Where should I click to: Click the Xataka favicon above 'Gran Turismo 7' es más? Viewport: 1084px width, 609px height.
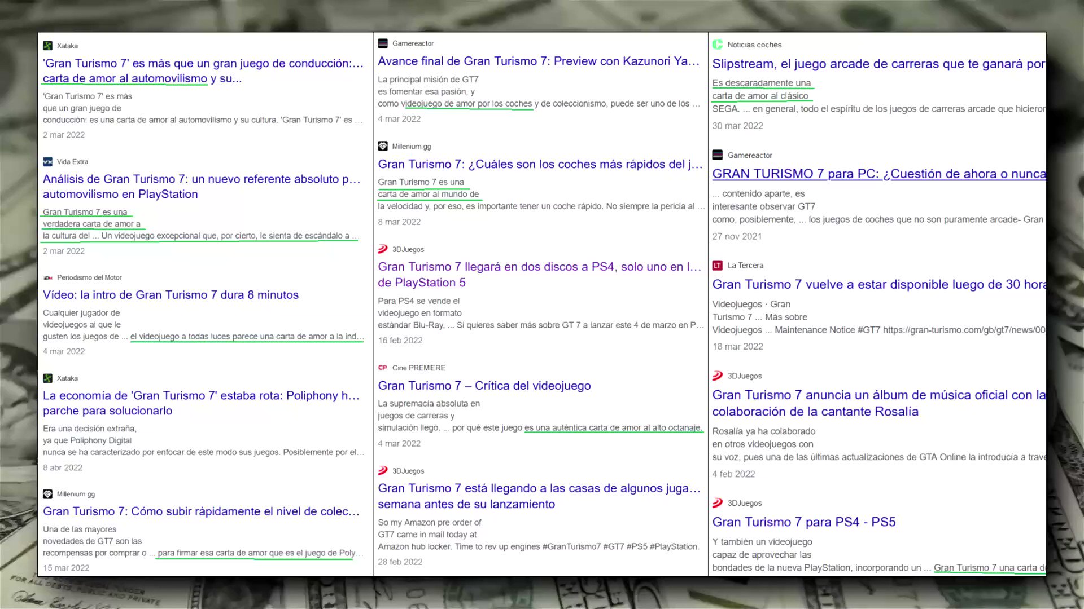click(47, 46)
